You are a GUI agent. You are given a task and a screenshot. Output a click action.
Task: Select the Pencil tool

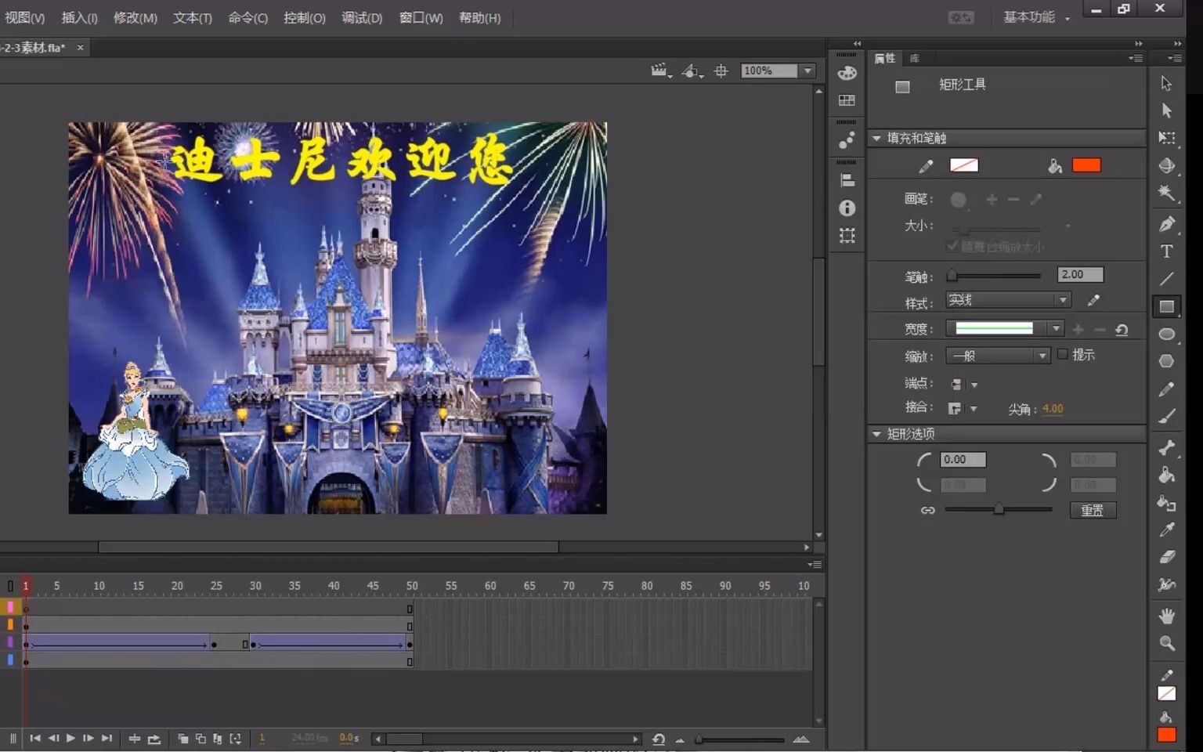pos(1166,389)
